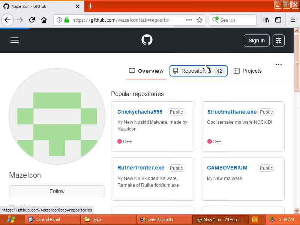Switch to the mypal folder taskbar window

(108, 219)
